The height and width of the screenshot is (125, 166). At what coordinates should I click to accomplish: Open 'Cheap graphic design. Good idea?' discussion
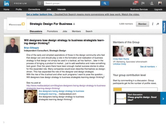coord(142,99)
